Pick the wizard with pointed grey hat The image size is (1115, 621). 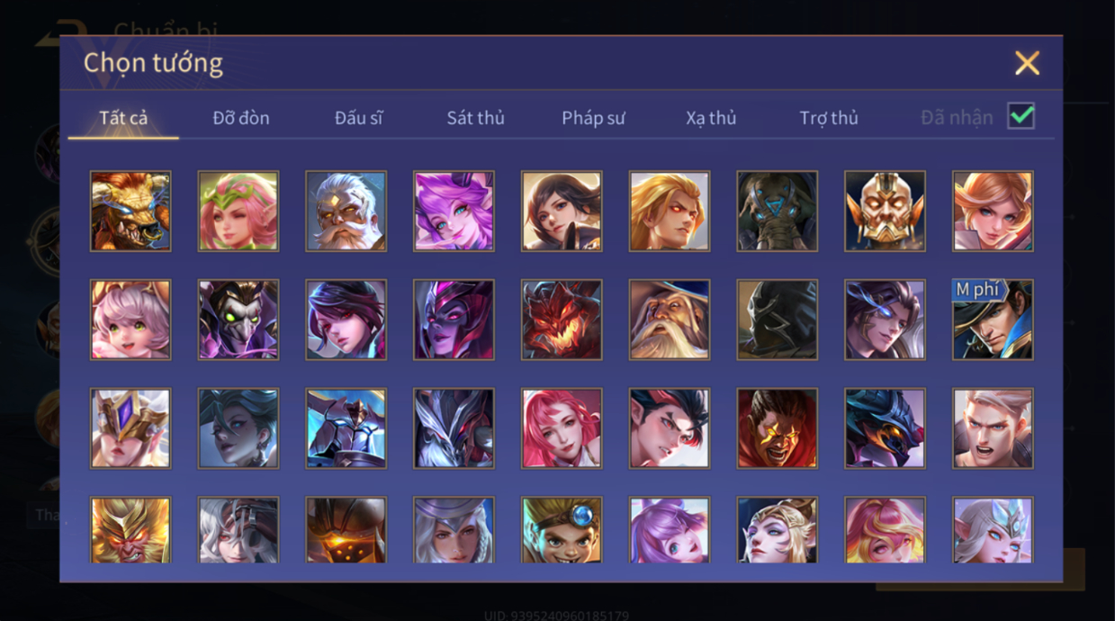pyautogui.click(x=670, y=319)
